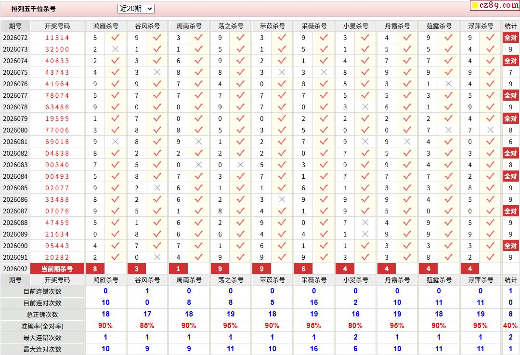Click the 目前连错次数 row label
The height and width of the screenshot is (355, 520).
click(42, 291)
